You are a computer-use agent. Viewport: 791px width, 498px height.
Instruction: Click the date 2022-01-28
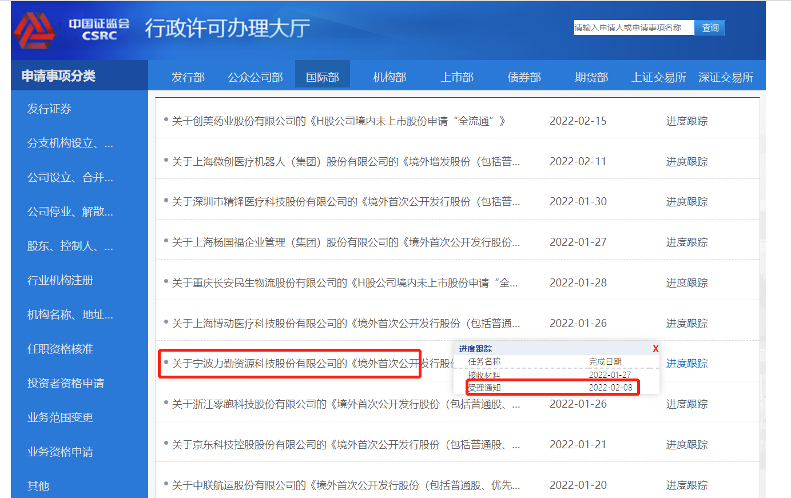click(x=578, y=283)
